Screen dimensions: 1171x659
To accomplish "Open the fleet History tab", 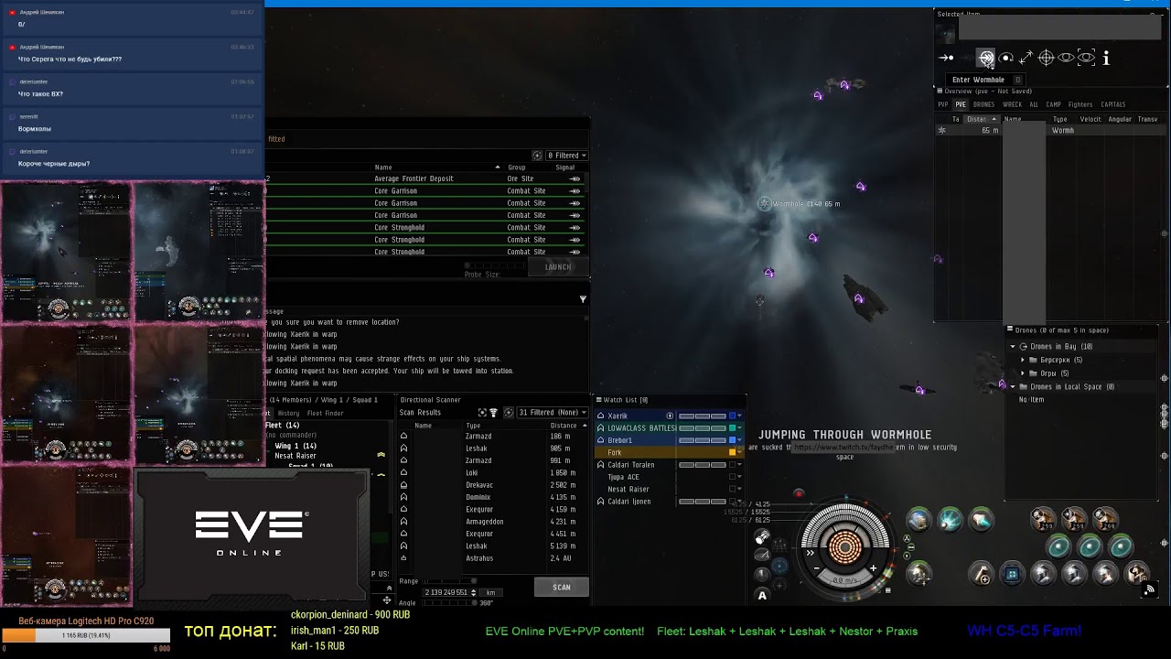I will coord(288,413).
